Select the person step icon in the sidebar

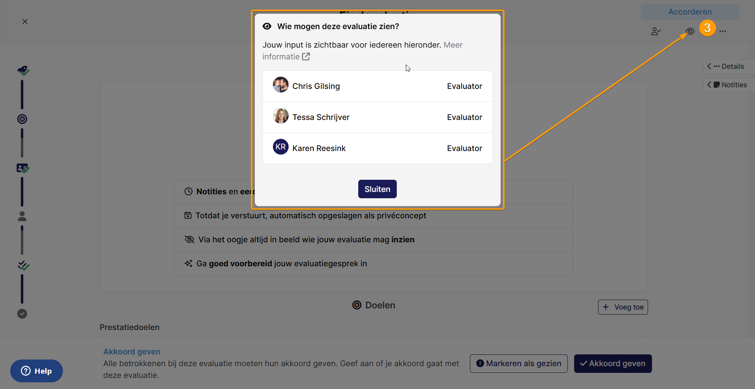pyautogui.click(x=22, y=216)
